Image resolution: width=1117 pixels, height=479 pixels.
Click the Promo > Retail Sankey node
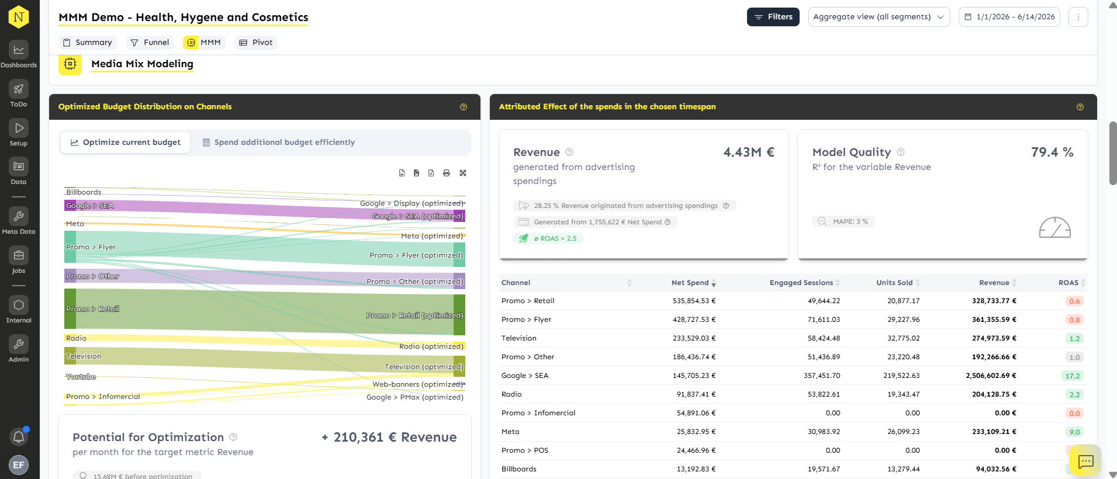coord(70,309)
